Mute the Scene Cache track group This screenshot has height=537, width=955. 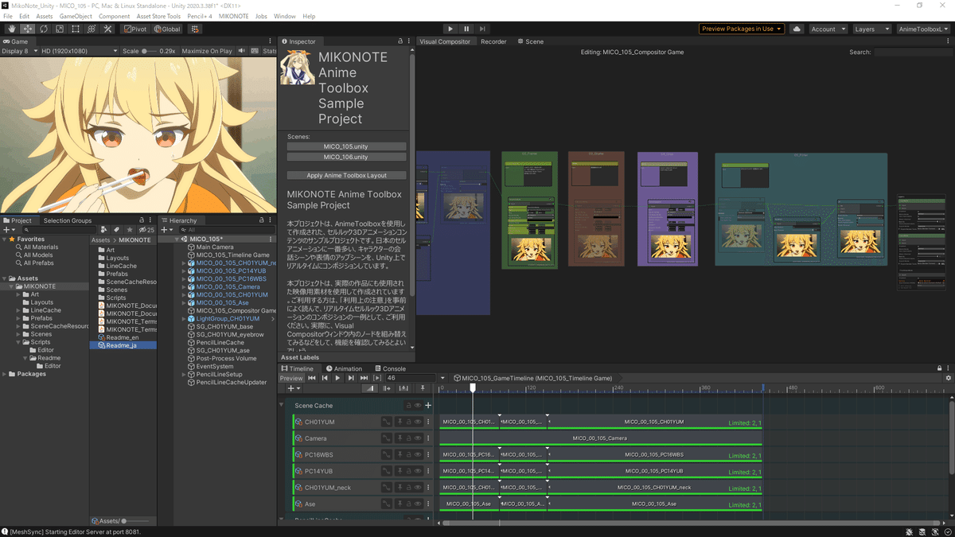[418, 406]
